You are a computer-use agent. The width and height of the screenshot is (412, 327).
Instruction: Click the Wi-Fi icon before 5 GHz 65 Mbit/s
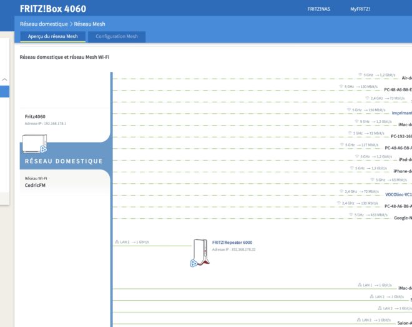pos(372,179)
